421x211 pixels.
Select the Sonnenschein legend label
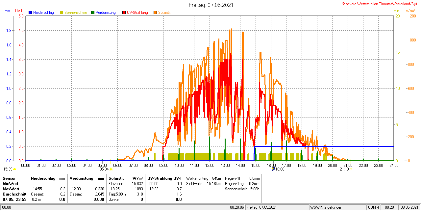pos(76,13)
